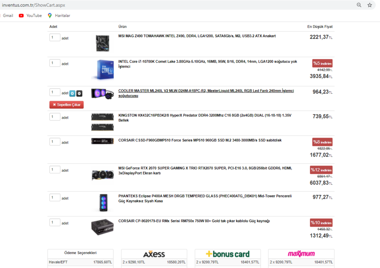Open MSI MAG Z490 TOMAHAWK product title
This screenshot has width=380, height=268.
click(x=197, y=36)
